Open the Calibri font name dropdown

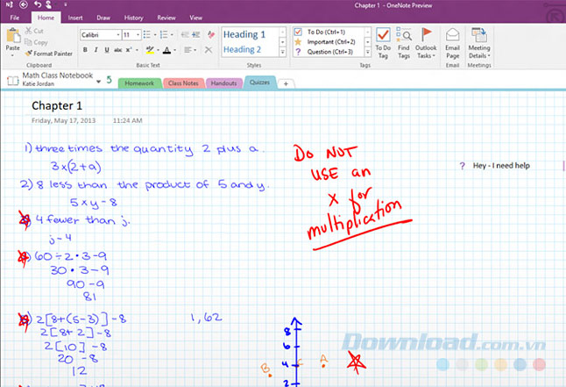pos(118,35)
